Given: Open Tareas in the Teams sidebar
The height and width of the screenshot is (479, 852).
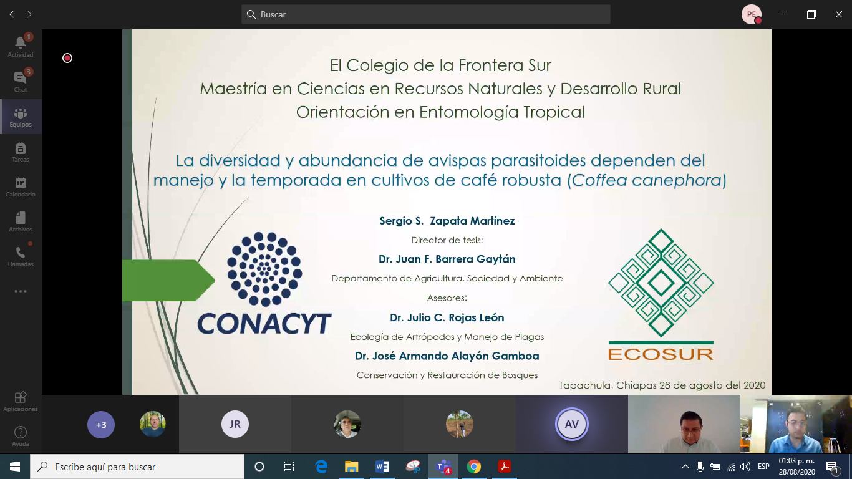Looking at the screenshot, I should point(21,152).
